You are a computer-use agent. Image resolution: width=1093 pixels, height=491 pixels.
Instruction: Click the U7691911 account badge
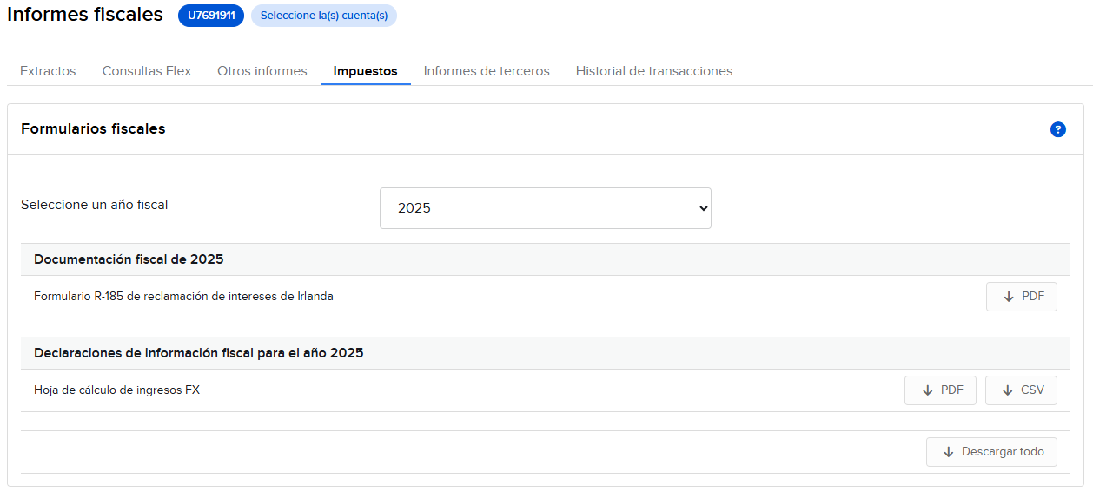click(x=211, y=16)
